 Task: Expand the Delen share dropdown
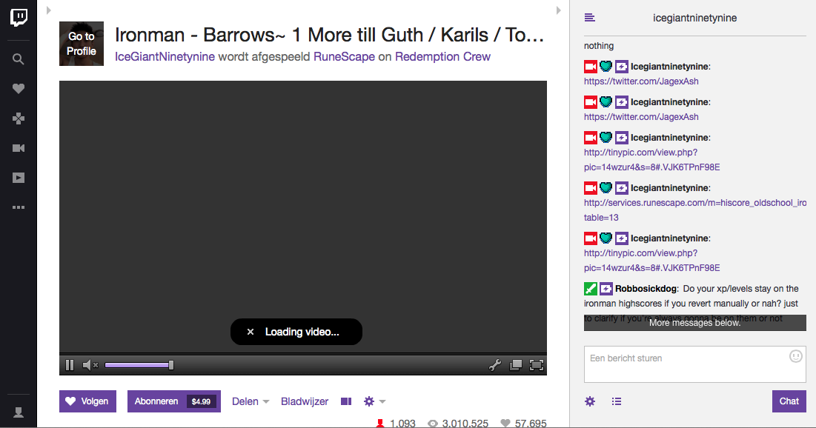tap(251, 401)
